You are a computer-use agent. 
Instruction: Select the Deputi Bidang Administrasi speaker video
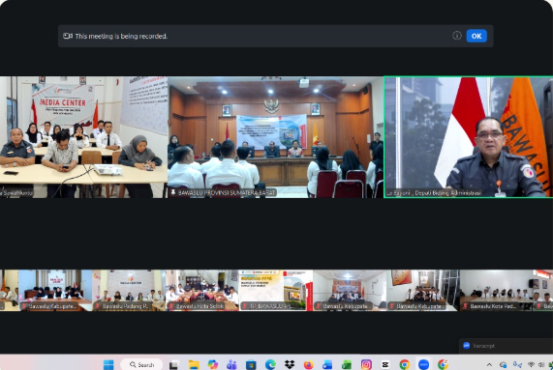click(469, 137)
